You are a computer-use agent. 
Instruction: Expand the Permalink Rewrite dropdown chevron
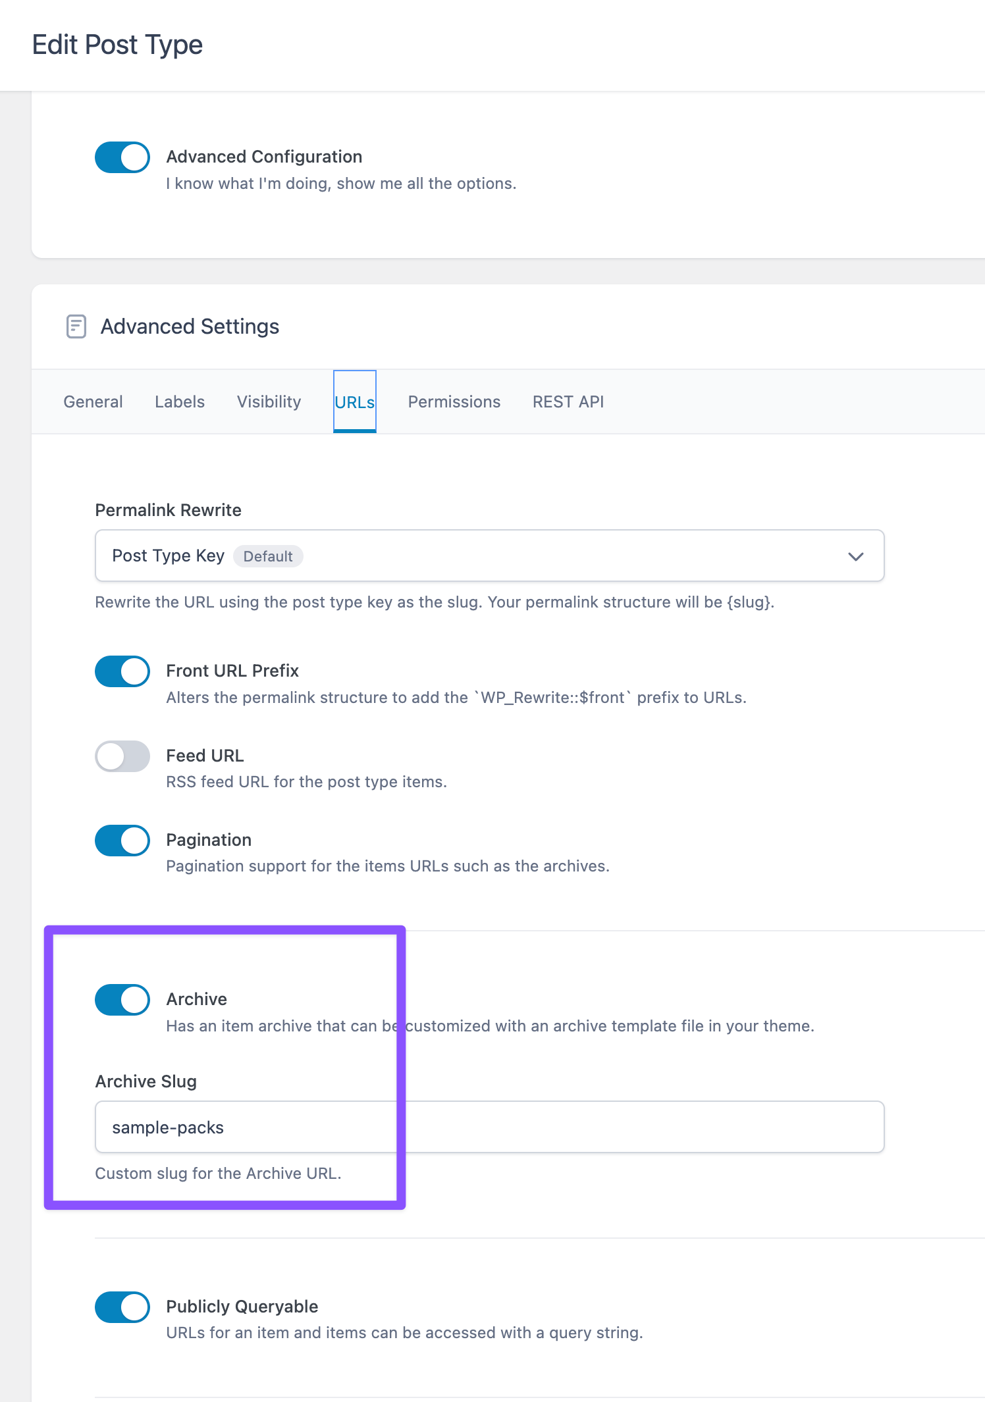(x=855, y=556)
